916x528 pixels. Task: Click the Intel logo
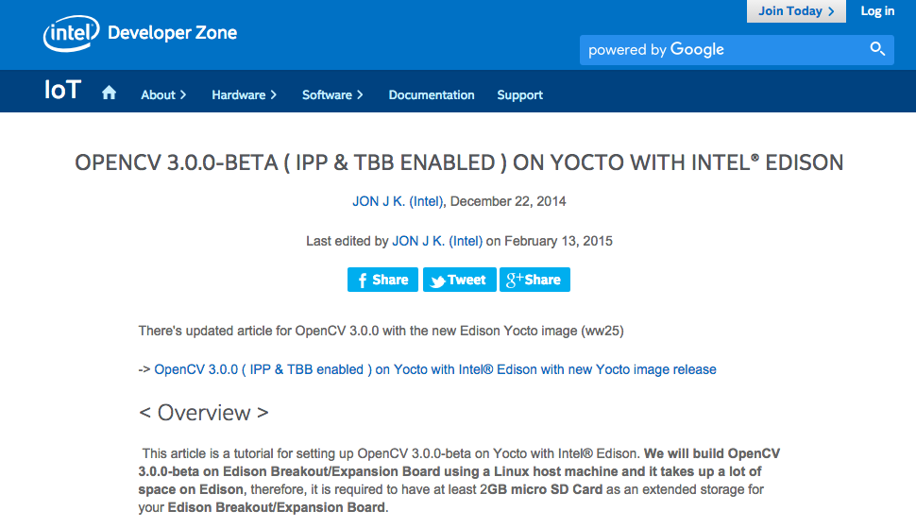click(x=71, y=34)
